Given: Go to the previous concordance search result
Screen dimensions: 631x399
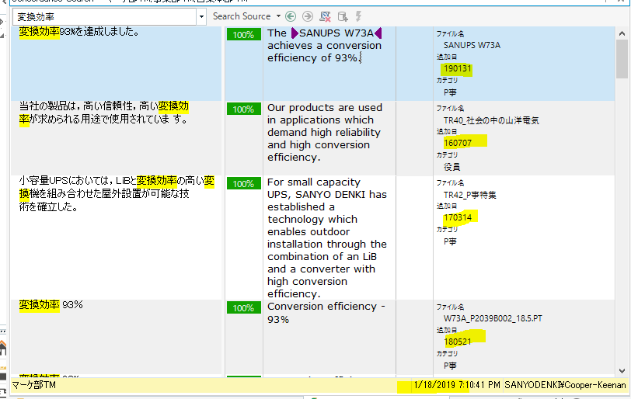Looking at the screenshot, I should [291, 16].
